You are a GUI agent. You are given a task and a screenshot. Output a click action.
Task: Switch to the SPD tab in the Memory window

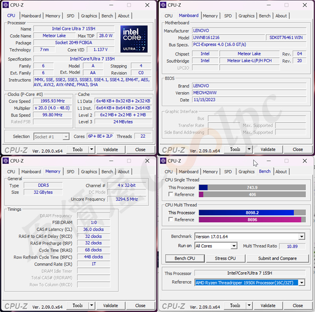pyautogui.click(x=70, y=172)
